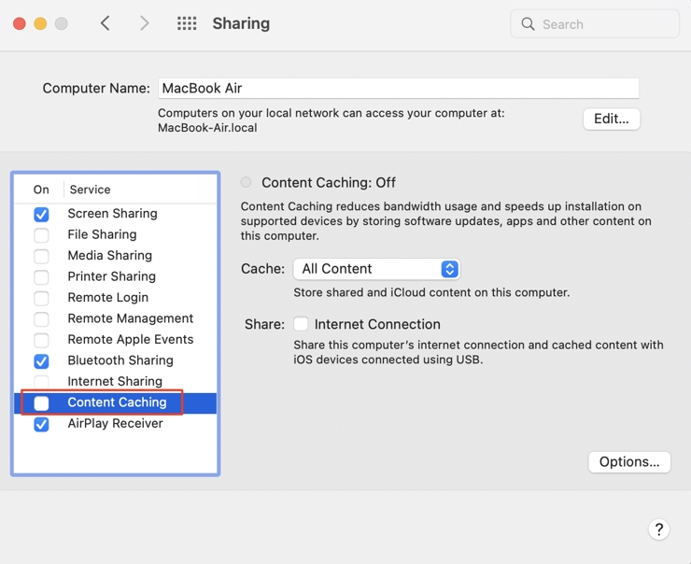This screenshot has height=564, width=691.
Task: Select the Bluetooth Sharing service row
Action: pyautogui.click(x=115, y=360)
